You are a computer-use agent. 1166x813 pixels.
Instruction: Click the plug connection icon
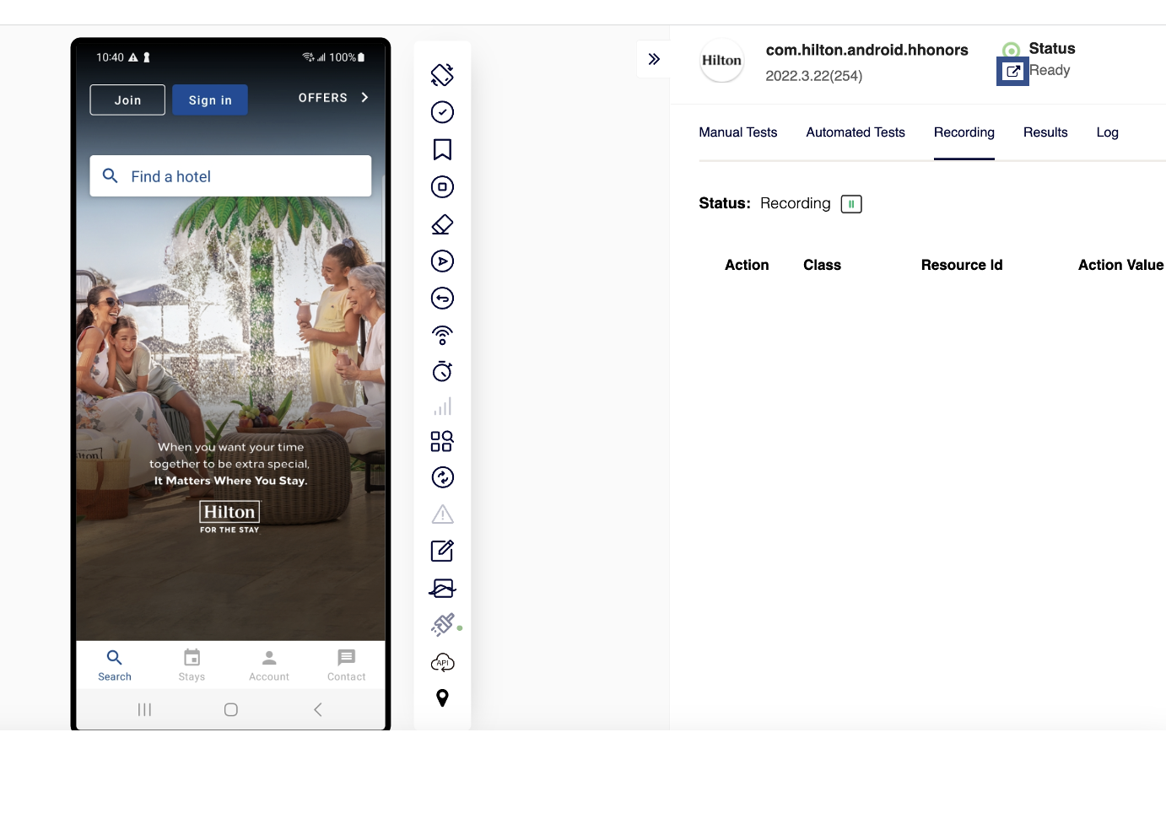tap(444, 625)
